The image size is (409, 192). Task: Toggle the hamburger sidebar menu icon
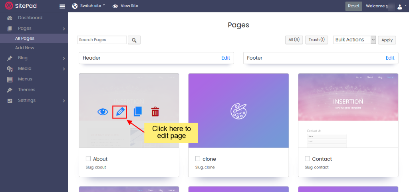(x=62, y=6)
